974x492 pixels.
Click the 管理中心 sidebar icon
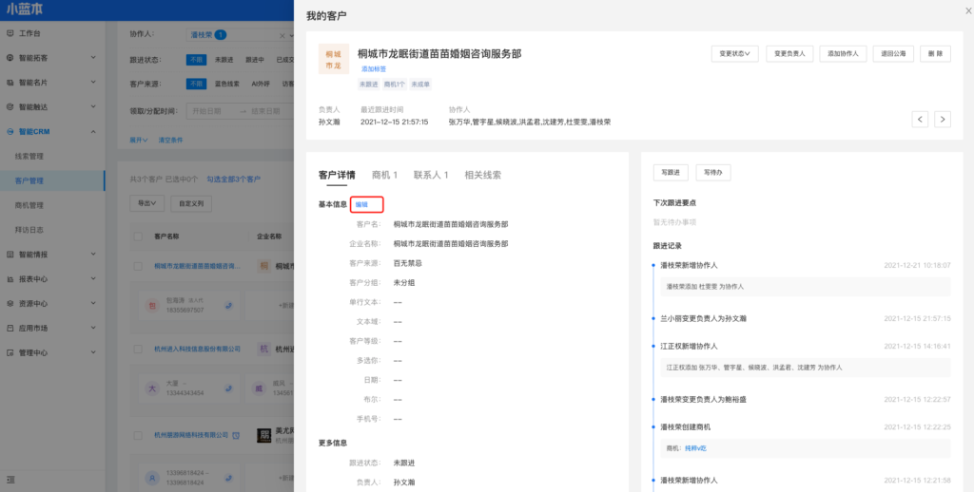pyautogui.click(x=10, y=353)
